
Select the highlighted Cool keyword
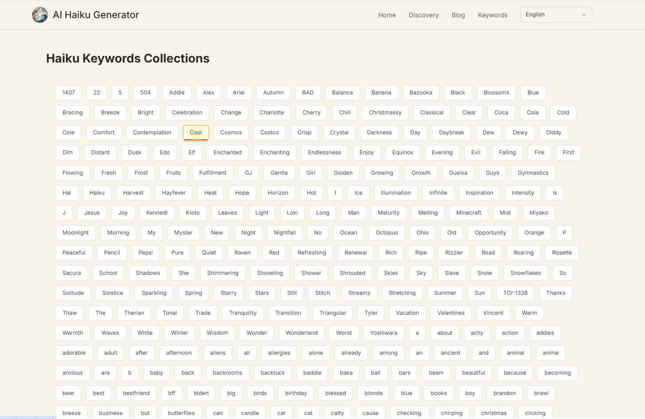pos(195,133)
